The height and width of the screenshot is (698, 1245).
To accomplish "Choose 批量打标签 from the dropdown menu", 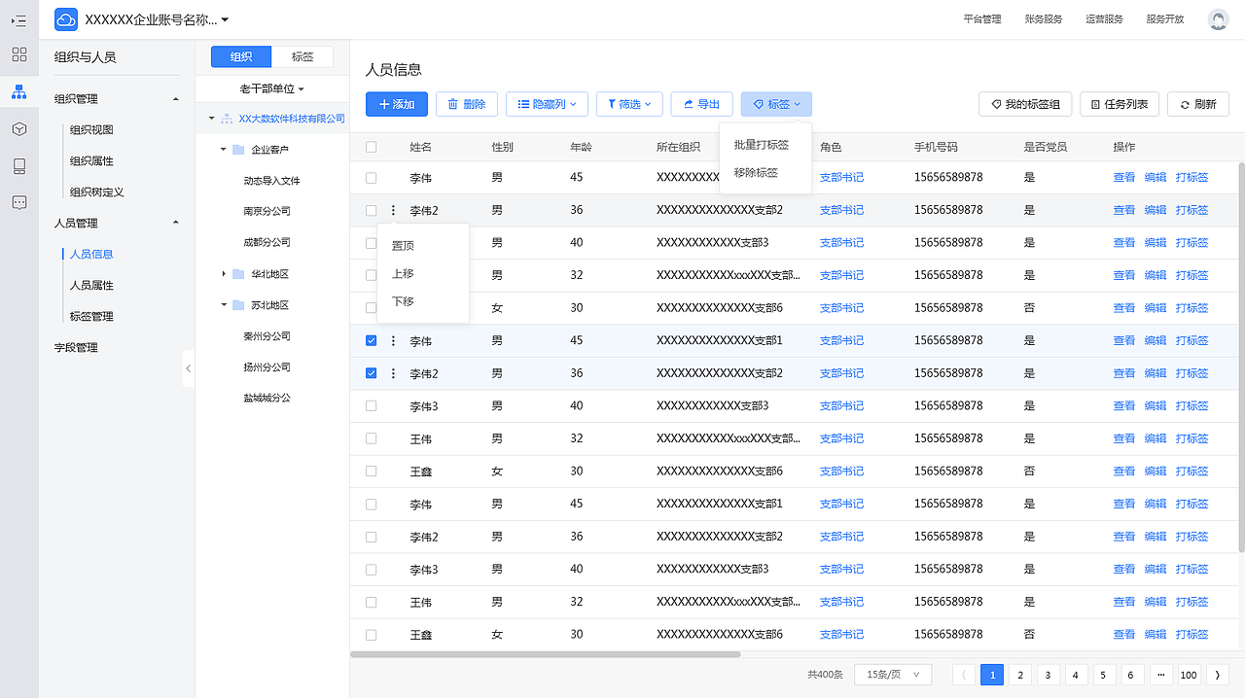I will 762,145.
